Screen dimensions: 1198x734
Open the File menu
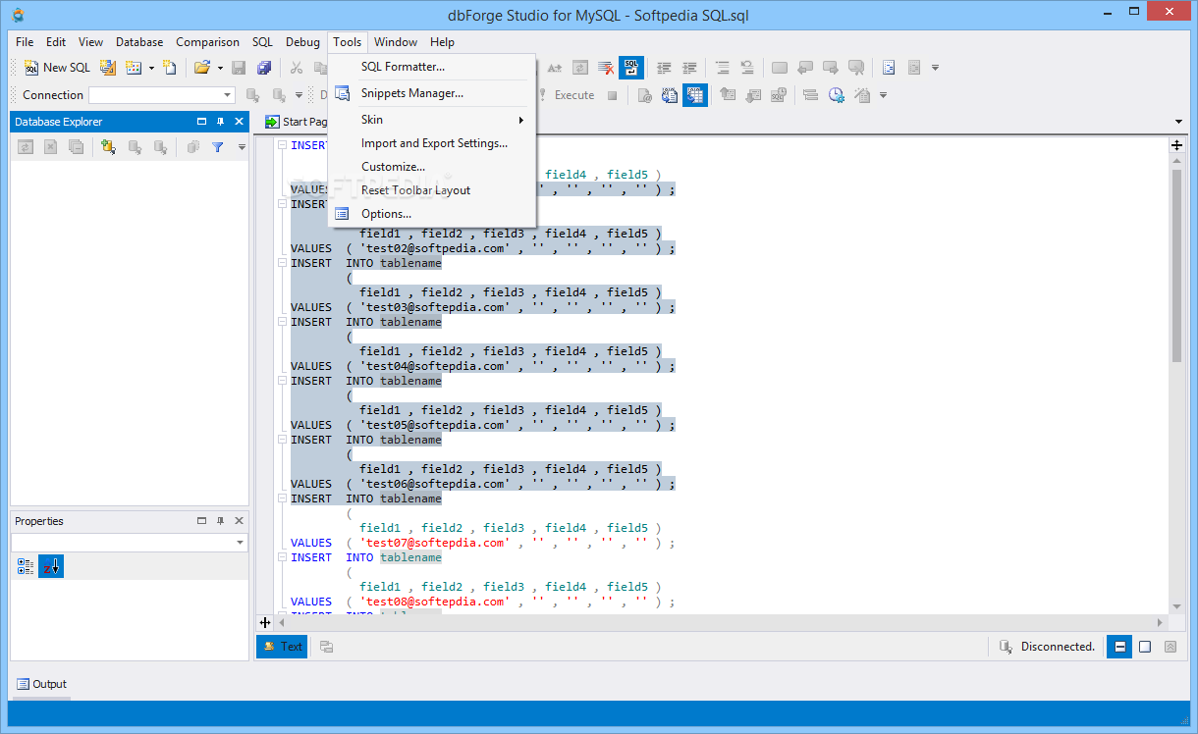tap(25, 42)
